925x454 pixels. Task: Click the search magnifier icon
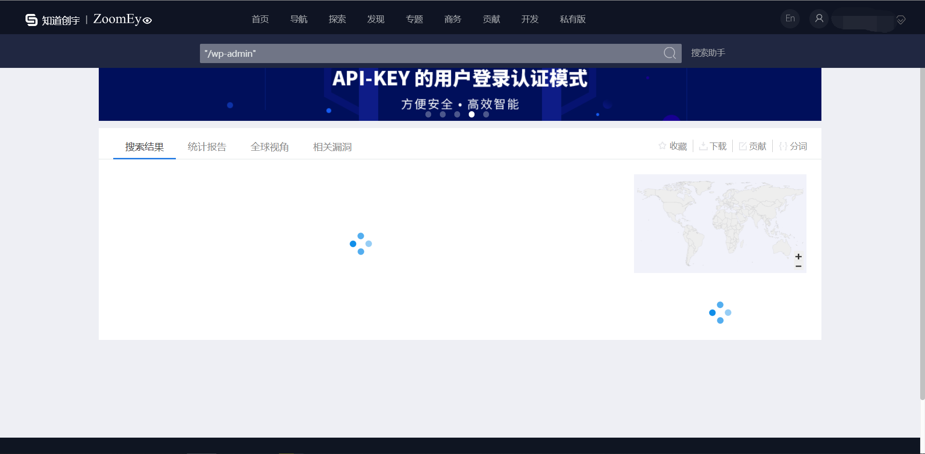point(670,53)
